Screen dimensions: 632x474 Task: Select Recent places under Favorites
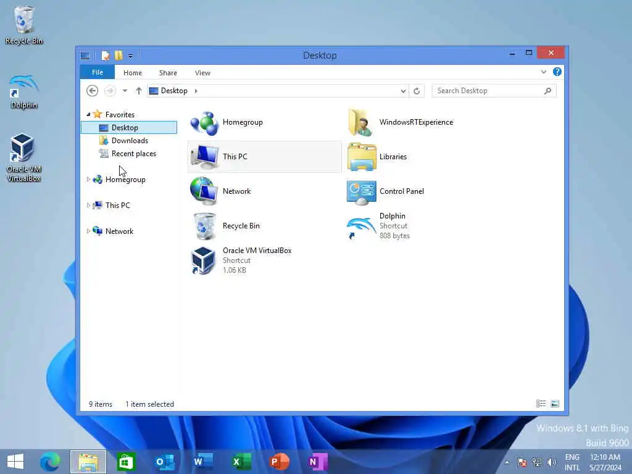(129, 154)
